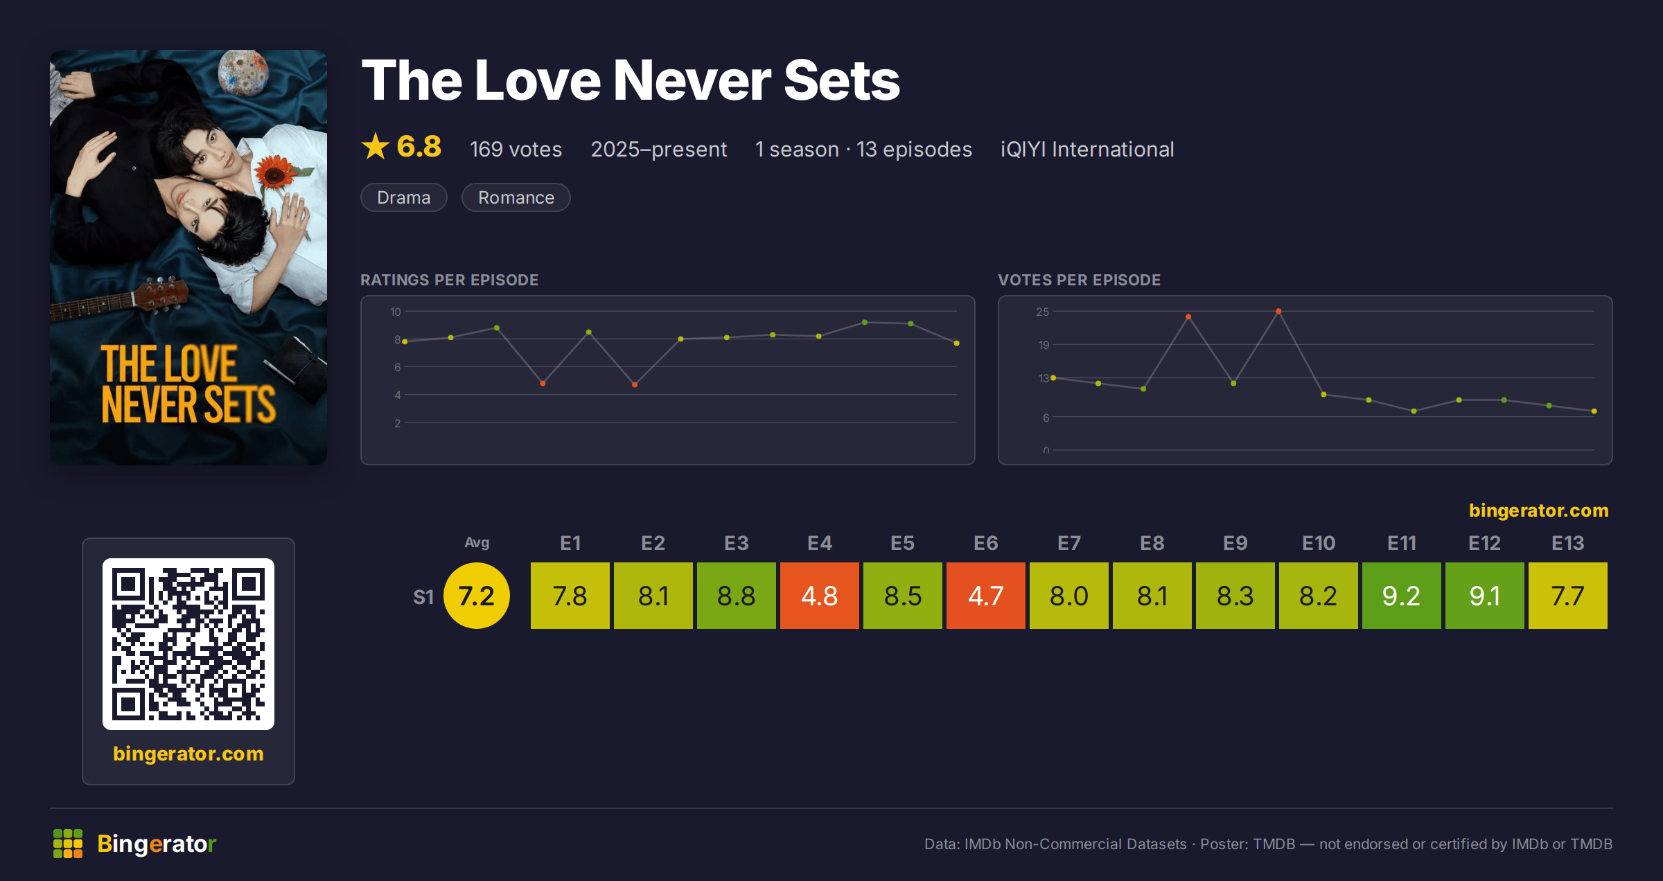Viewport: 1663px width, 881px height.
Task: Click the QR code image
Action: click(188, 644)
